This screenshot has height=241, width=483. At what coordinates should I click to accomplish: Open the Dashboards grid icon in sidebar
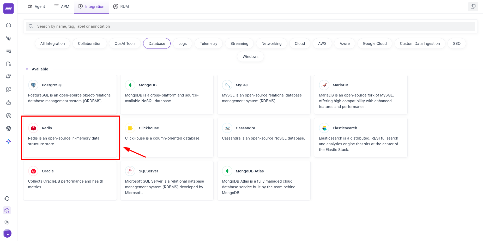[9, 89]
